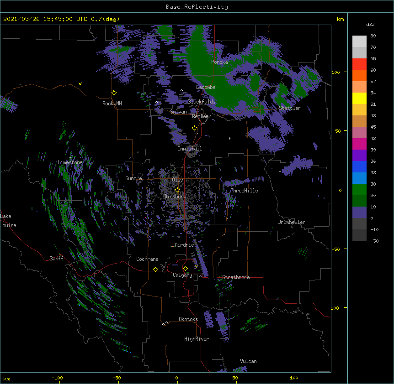Click the km unit label on bottom axis

coord(6,379)
